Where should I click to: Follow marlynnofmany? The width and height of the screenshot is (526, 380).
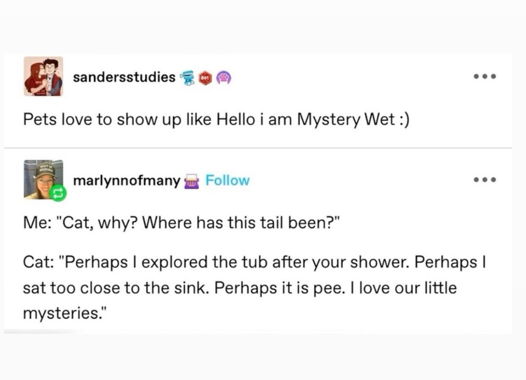[x=228, y=181]
